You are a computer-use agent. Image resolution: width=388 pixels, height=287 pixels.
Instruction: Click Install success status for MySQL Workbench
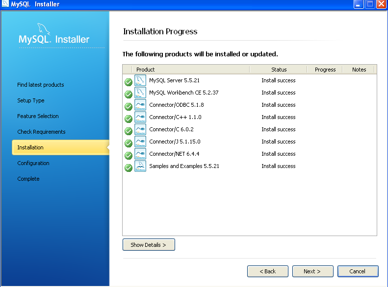(x=279, y=93)
